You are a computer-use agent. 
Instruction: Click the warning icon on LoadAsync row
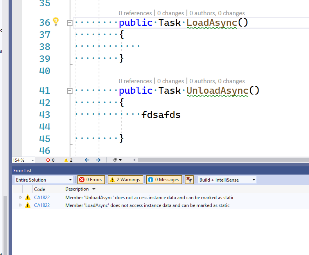(x=28, y=205)
